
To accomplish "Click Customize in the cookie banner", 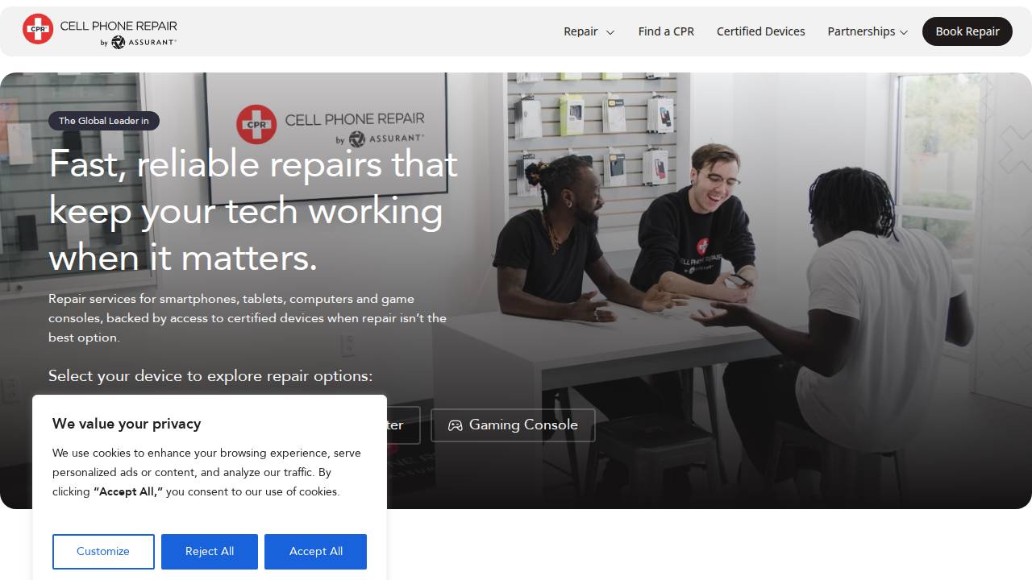I will click(103, 552).
